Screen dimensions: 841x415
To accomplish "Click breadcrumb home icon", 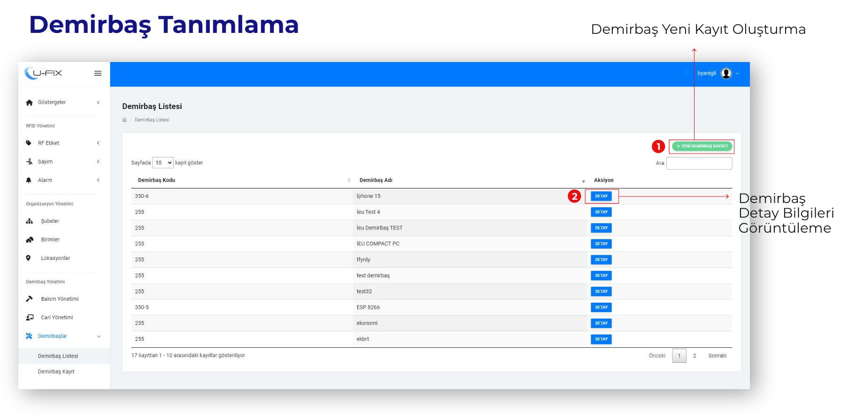I will coord(124,120).
